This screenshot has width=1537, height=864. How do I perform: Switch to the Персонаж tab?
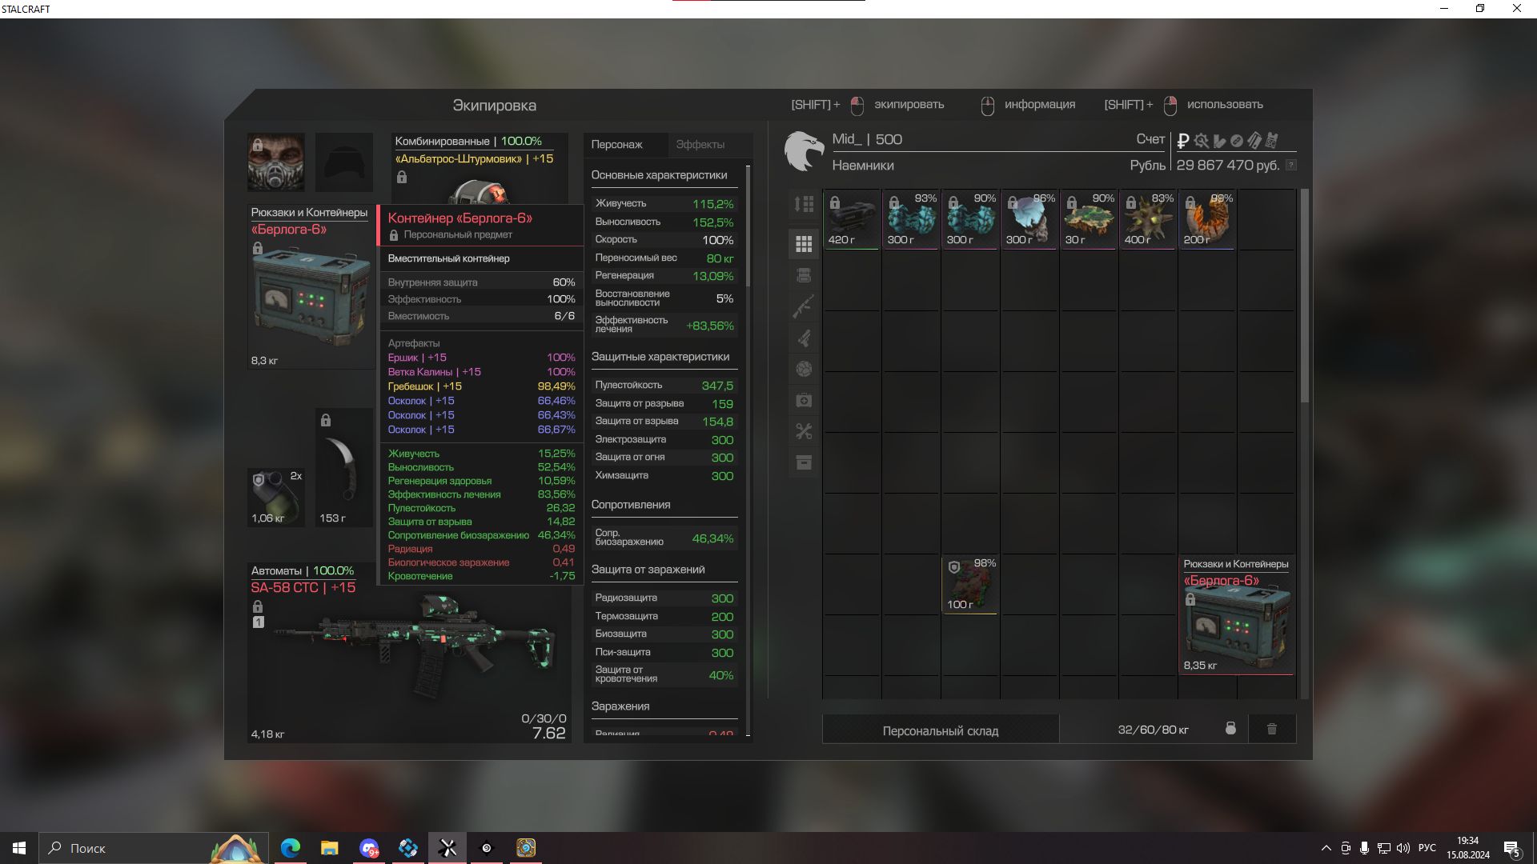[617, 145]
